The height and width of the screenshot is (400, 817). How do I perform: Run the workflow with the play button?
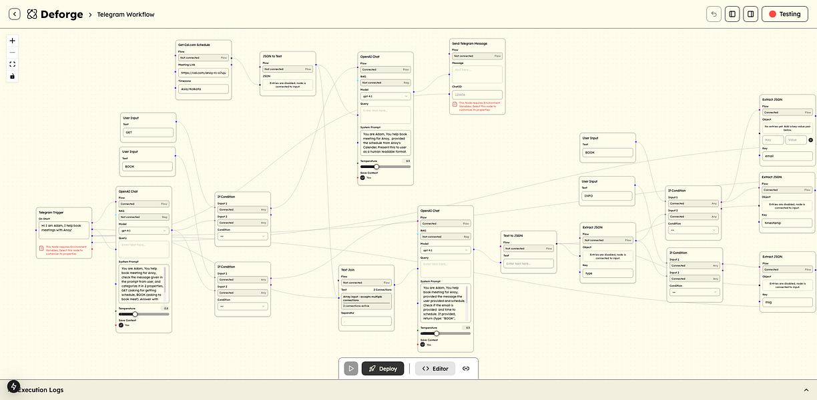(x=351, y=368)
